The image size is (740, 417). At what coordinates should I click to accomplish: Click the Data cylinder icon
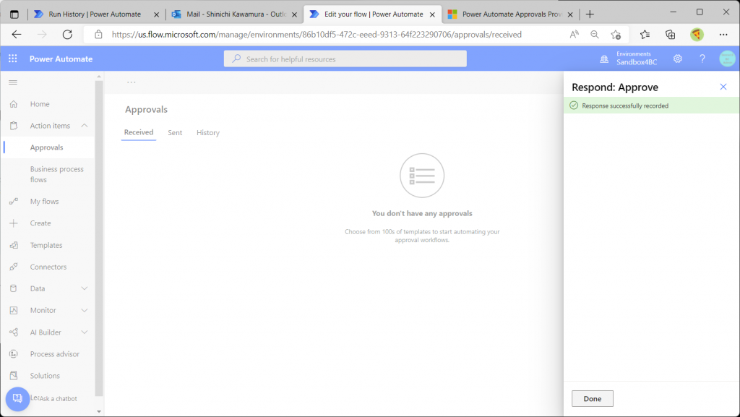pos(14,288)
